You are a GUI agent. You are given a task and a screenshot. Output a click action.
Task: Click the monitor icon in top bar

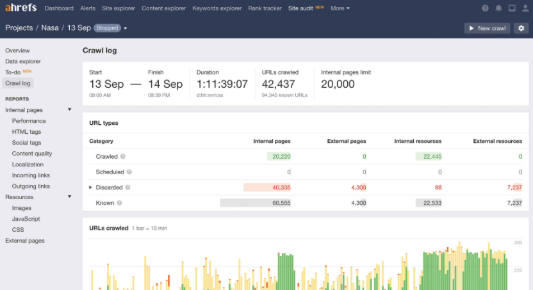coord(512,8)
